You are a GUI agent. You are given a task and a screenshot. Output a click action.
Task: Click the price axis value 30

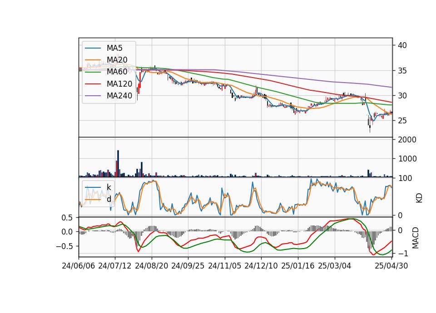[402, 96]
